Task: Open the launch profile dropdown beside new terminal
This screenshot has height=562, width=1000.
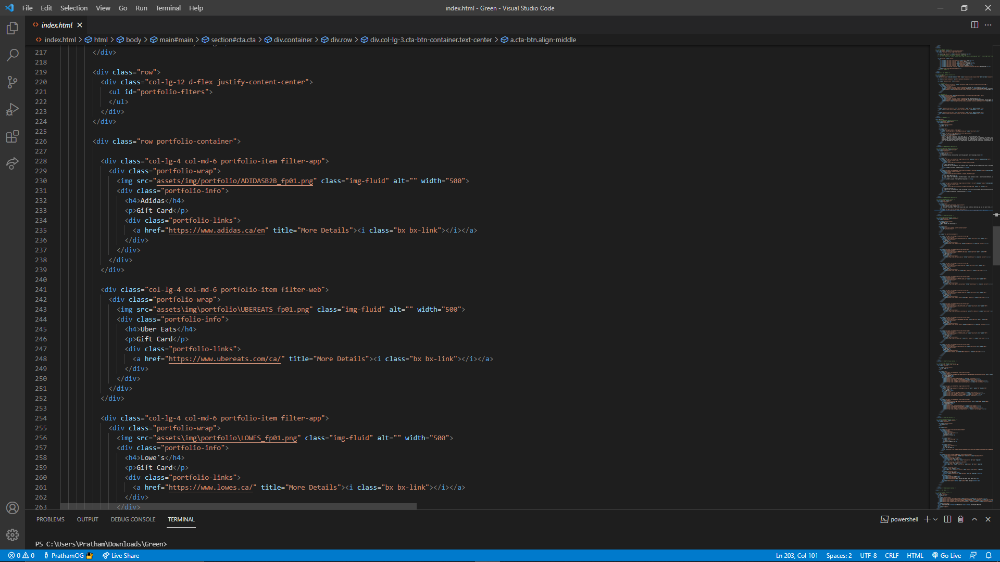Action: pos(936,519)
